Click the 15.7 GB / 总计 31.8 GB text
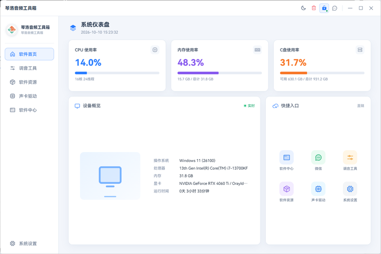 [195, 79]
